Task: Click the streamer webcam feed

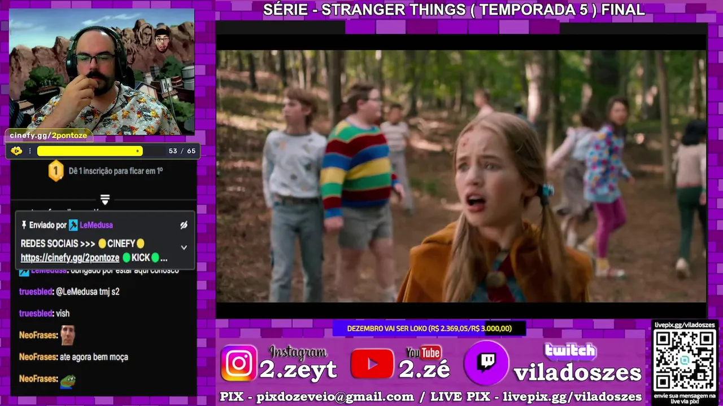Action: (102, 72)
